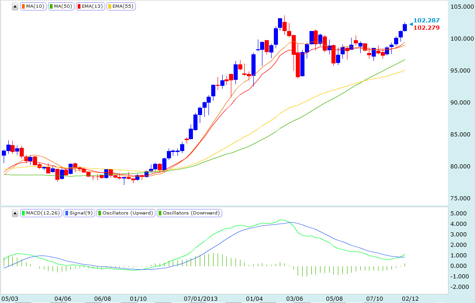
Task: Click the 01/10 date axis label
Action: pyautogui.click(x=138, y=299)
